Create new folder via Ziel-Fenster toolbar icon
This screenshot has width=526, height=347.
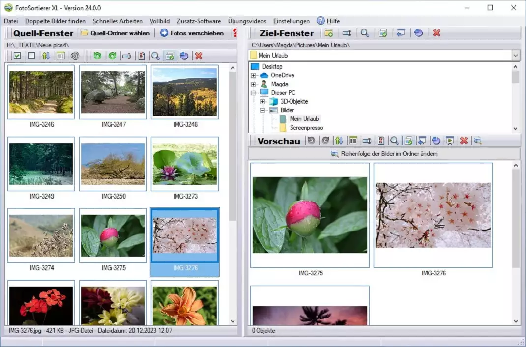pos(328,33)
